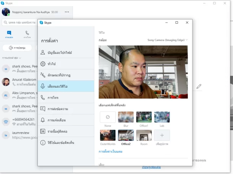The width and height of the screenshot is (233, 174).
Task: Choose the Room background thumbnail
Action: (x=144, y=135)
